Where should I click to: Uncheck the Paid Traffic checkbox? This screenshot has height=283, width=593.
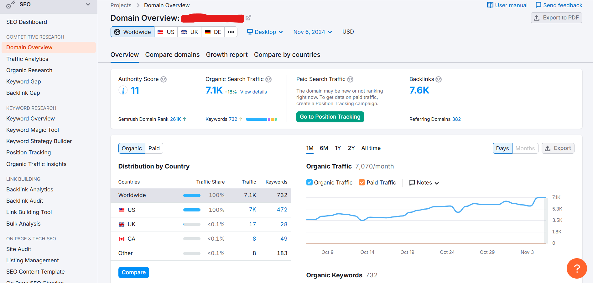tap(362, 183)
